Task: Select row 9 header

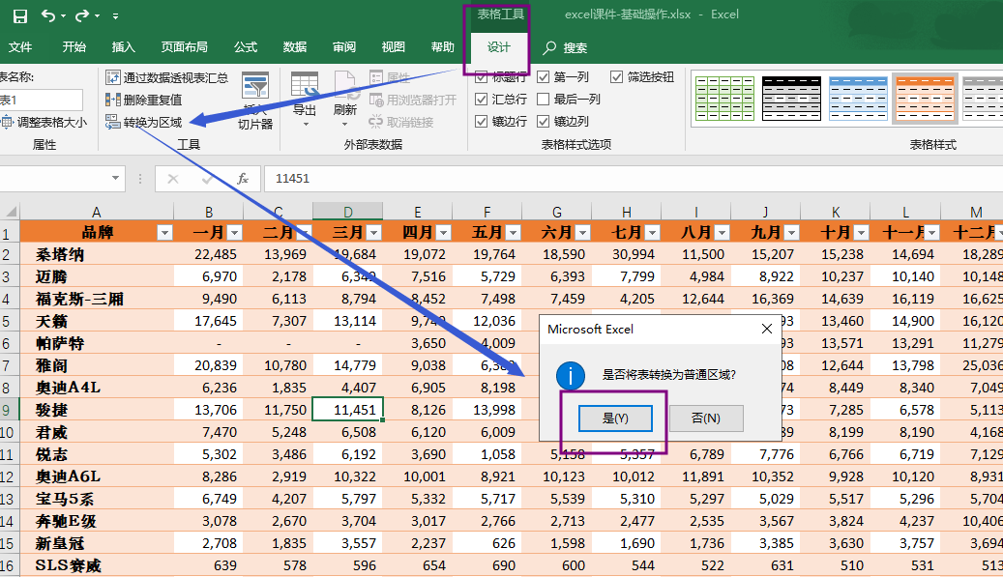Action: point(9,410)
